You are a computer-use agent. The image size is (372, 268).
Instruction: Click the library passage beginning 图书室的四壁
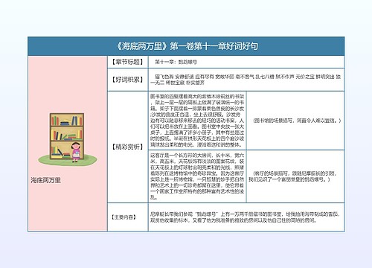(197, 121)
